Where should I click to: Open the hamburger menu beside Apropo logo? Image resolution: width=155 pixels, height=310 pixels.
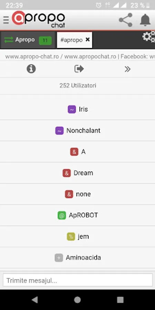tap(6, 20)
